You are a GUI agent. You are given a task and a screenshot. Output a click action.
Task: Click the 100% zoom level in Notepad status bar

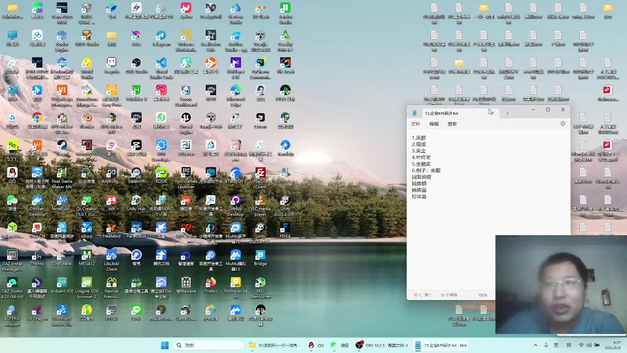click(x=482, y=295)
